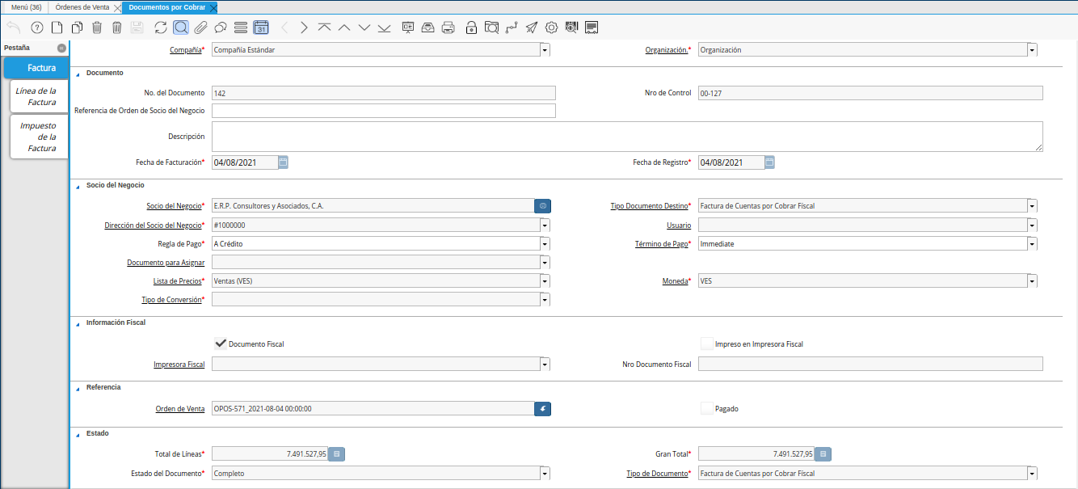
Task: Open the gear Process icon
Action: tap(552, 27)
